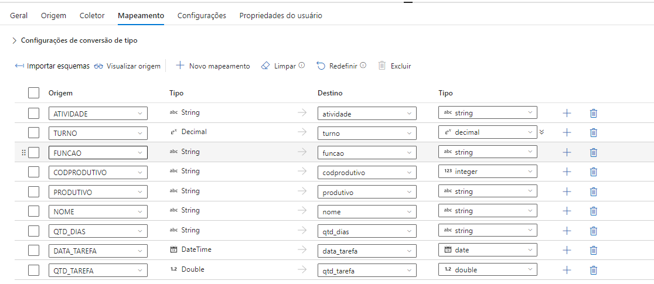Add mapping after NOME row
This screenshot has height=284, width=654.
pos(567,211)
